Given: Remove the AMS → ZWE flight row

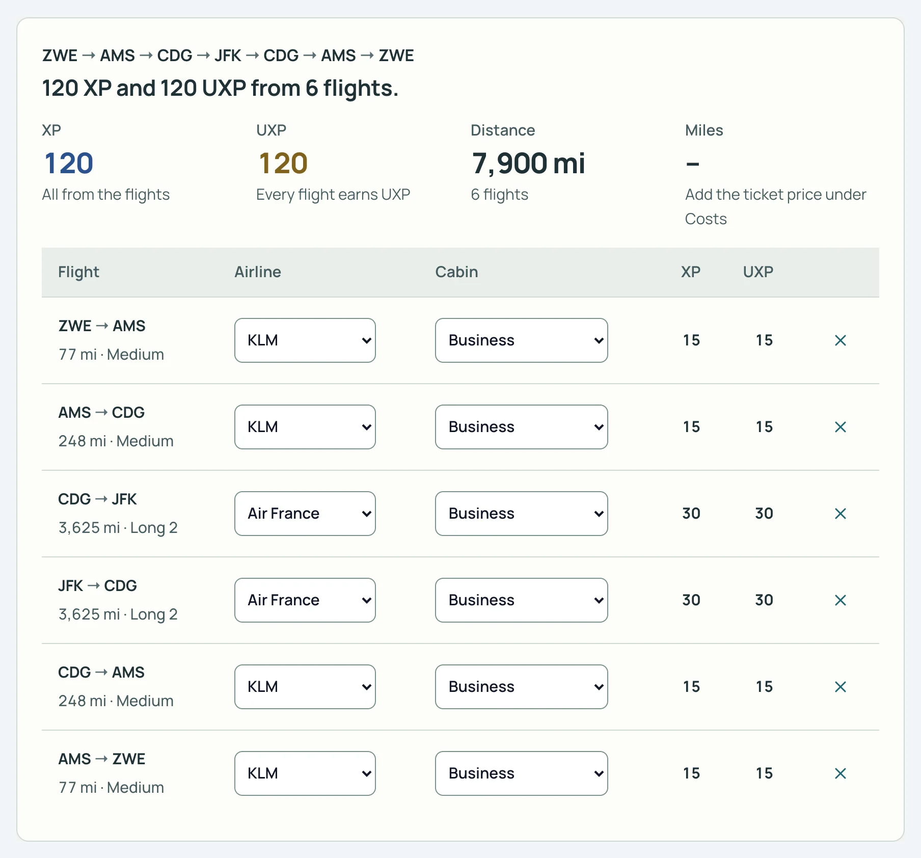Looking at the screenshot, I should (841, 773).
